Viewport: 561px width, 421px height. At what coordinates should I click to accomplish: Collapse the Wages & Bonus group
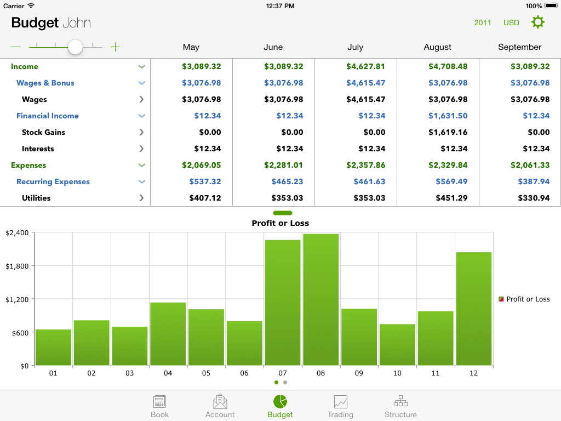(142, 83)
